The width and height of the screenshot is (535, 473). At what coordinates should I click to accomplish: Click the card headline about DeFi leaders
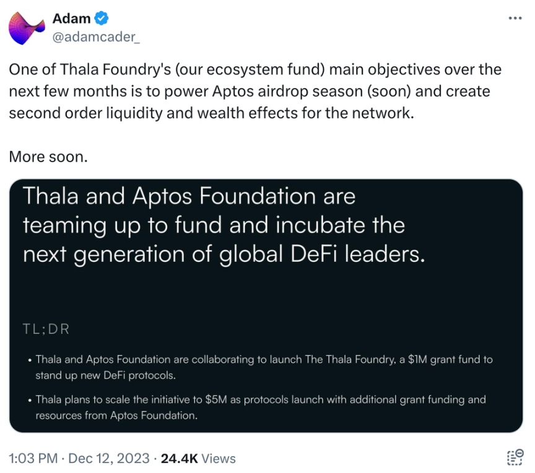pos(224,225)
